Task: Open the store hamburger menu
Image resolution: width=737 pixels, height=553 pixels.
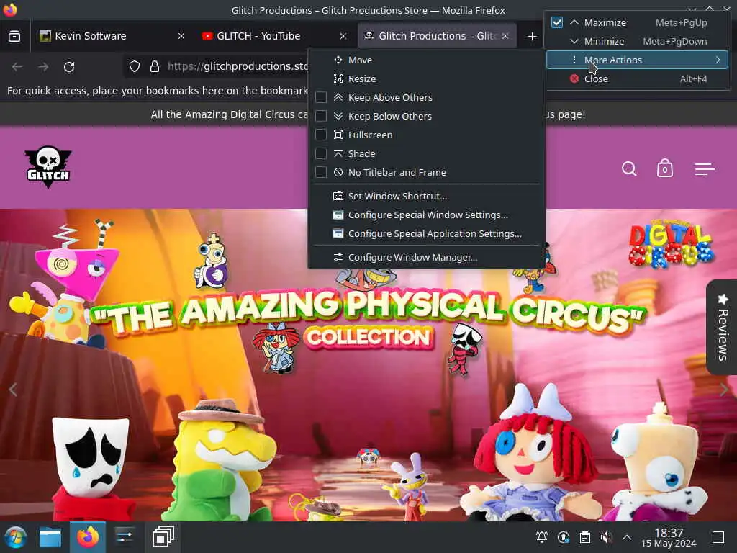Action: [705, 168]
